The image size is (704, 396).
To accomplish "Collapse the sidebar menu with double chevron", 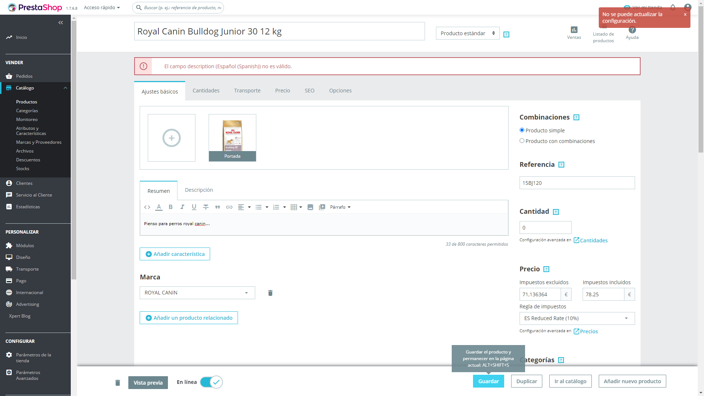I will coord(60,23).
